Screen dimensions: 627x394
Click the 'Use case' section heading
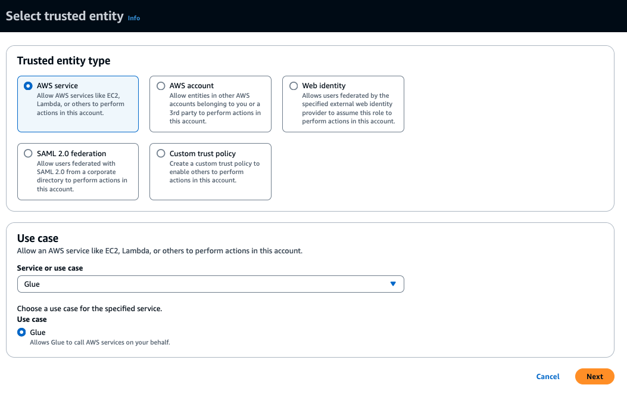pos(38,238)
